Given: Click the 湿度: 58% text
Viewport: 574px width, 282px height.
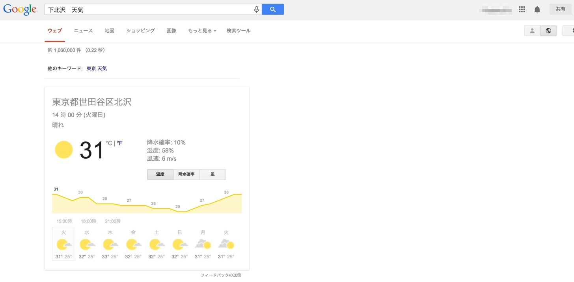Looking at the screenshot, I should pyautogui.click(x=160, y=151).
